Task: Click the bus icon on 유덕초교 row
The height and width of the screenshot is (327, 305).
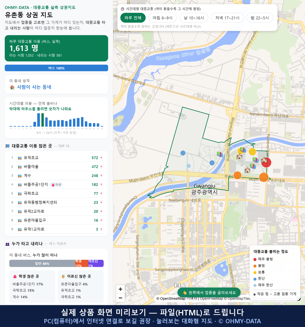Action: 20,158
